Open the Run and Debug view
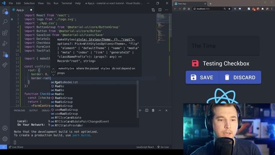This screenshot has height=155, width=275. pyautogui.click(x=5, y=43)
